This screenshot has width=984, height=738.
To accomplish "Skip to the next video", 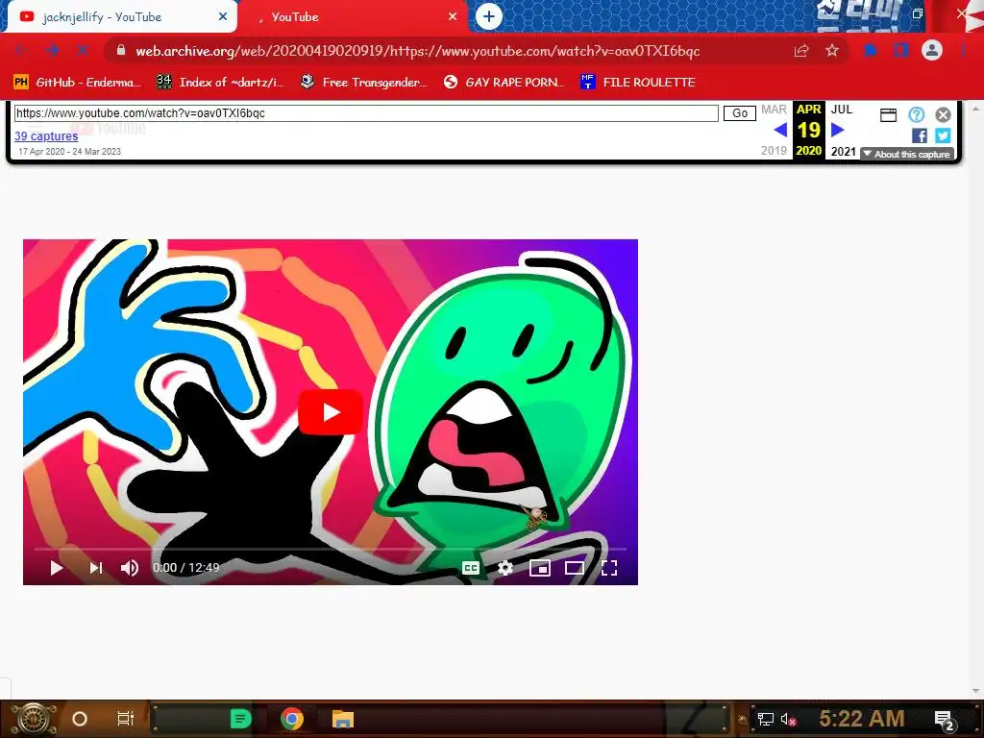I will coord(95,568).
